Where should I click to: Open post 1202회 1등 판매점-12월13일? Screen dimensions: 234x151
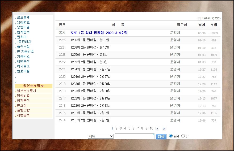91,98
